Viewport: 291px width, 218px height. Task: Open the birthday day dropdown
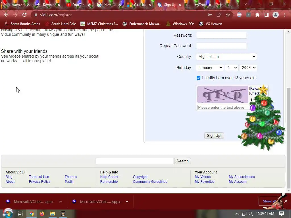232,68
